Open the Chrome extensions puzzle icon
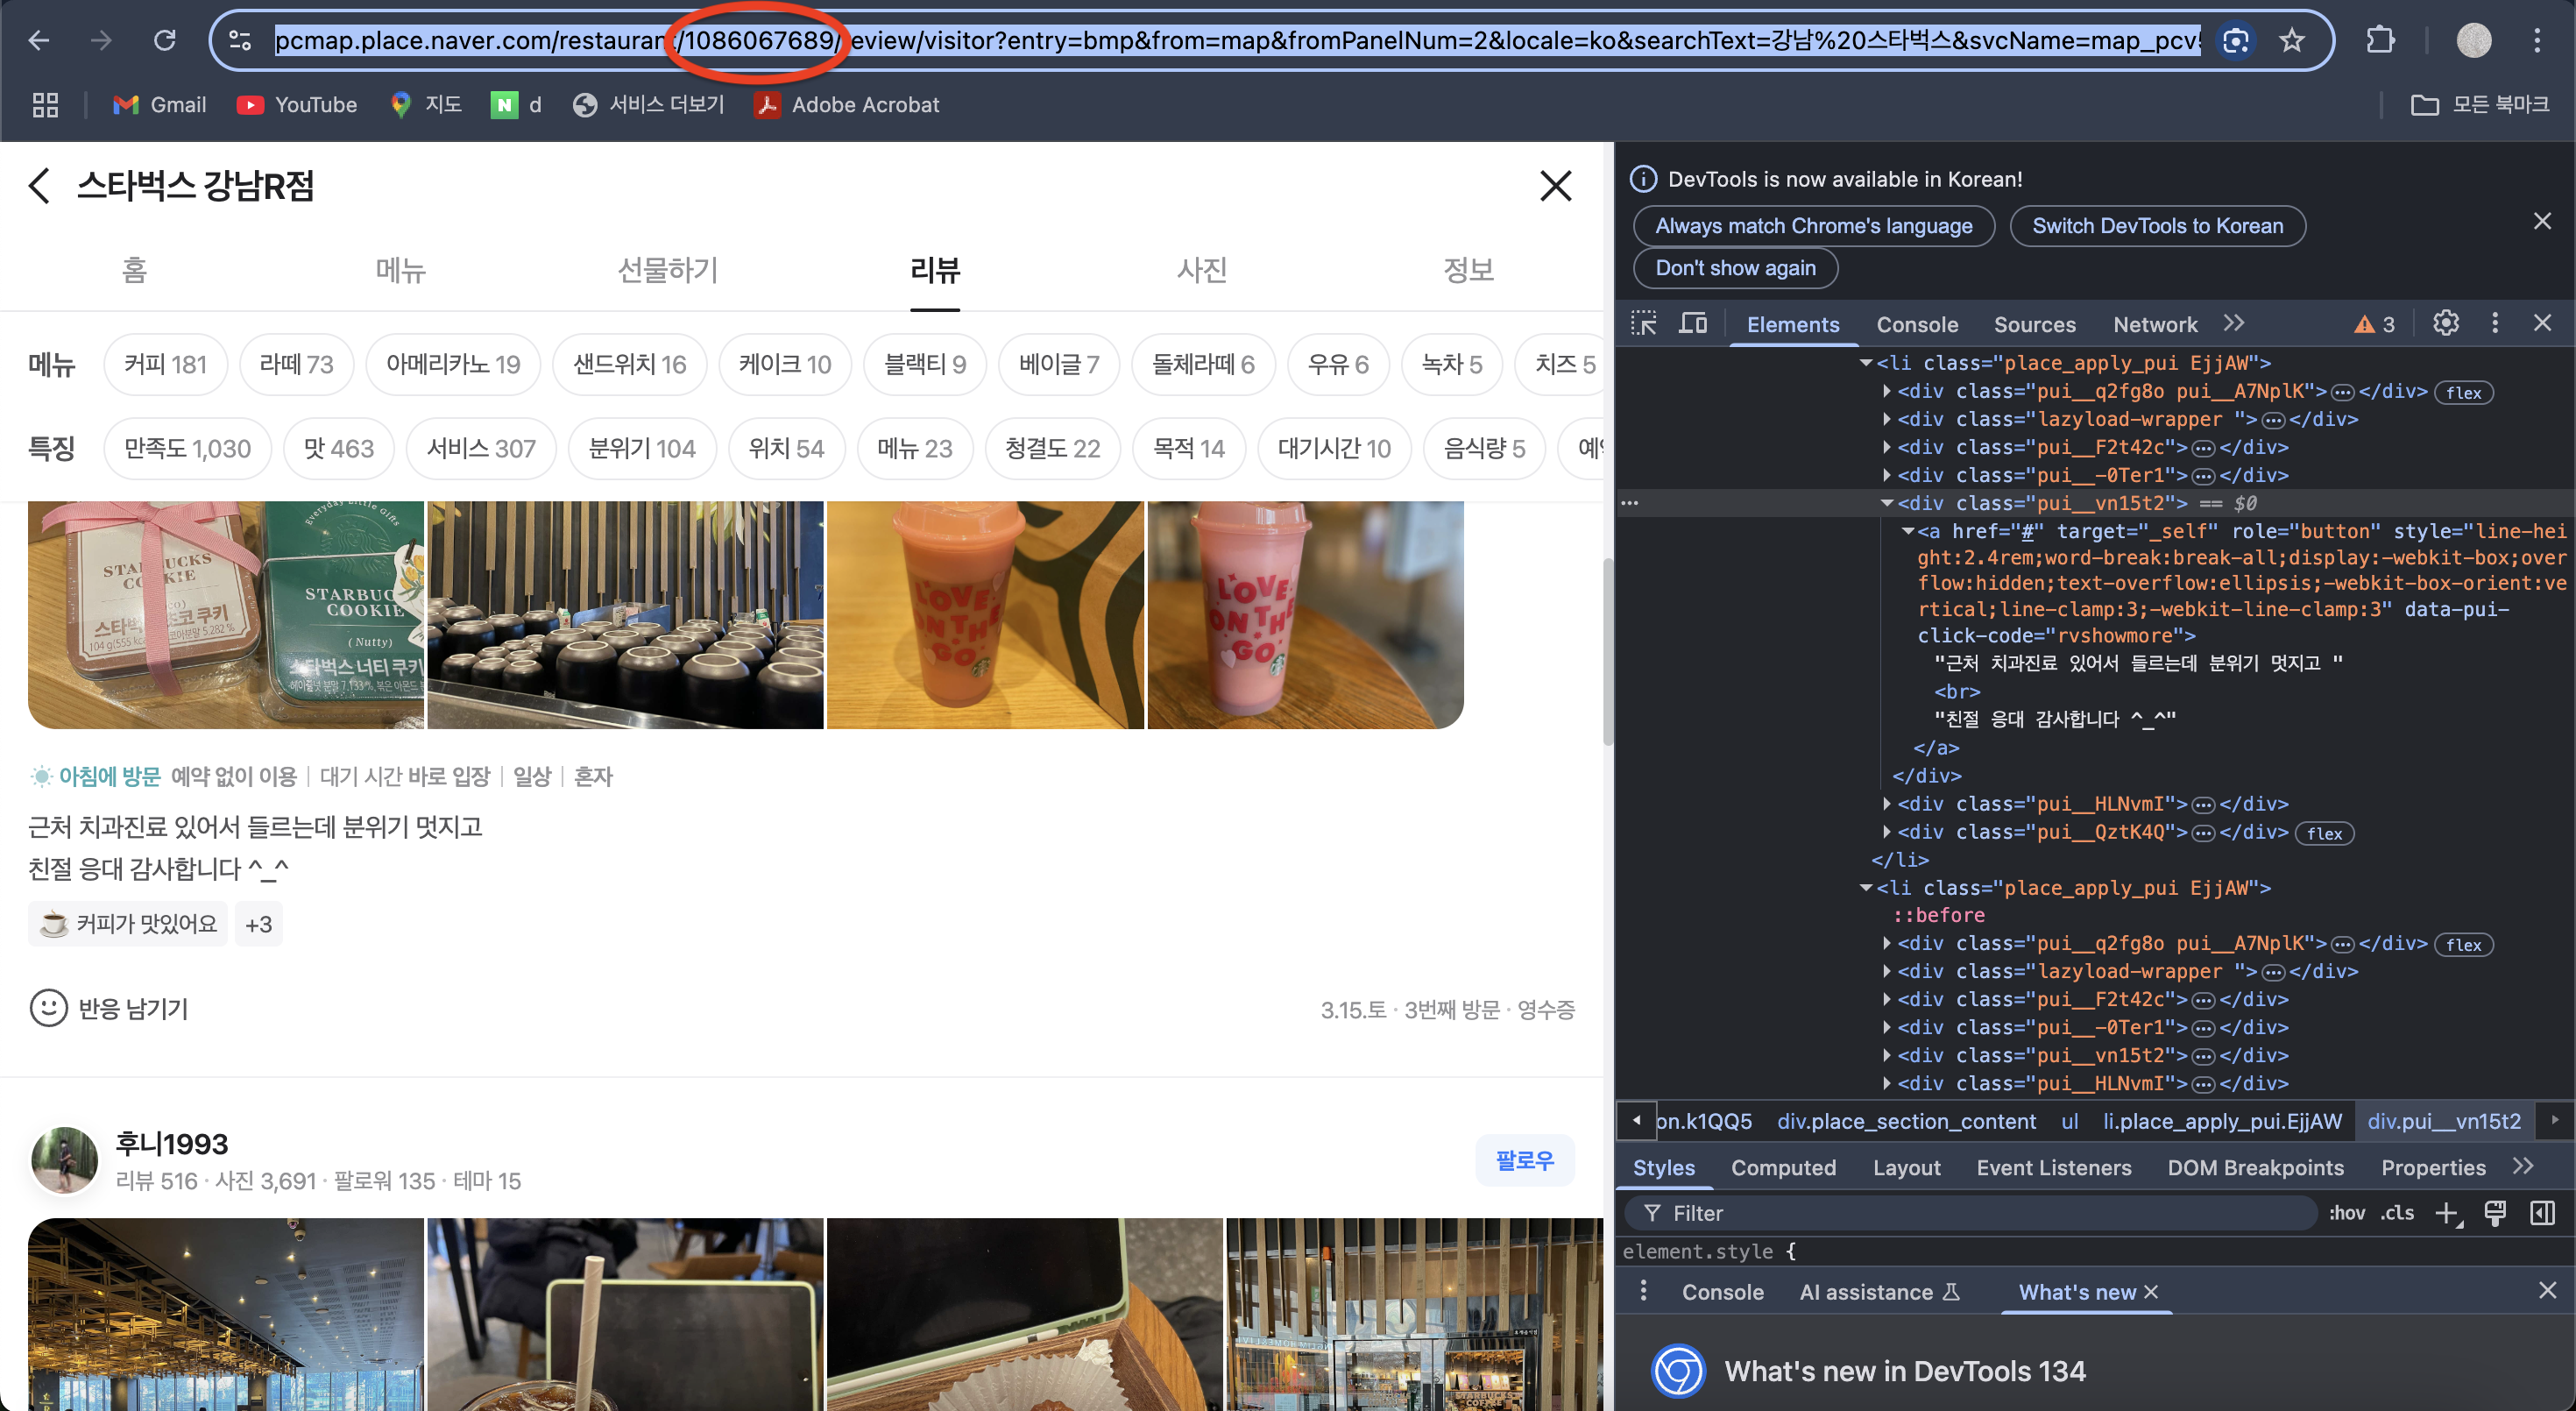 [x=2380, y=40]
